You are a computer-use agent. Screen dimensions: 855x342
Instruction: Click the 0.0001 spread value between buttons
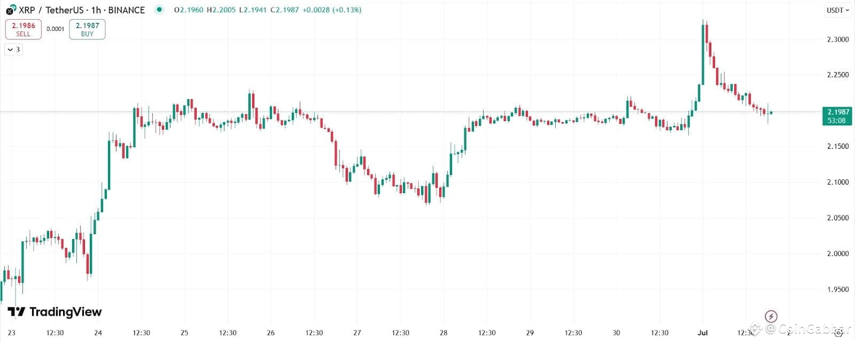55,29
